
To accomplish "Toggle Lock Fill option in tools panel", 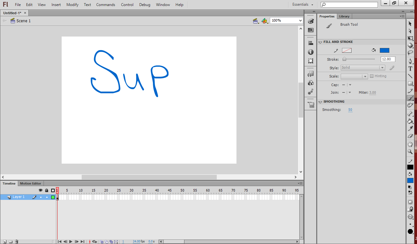I will (x=410, y=209).
